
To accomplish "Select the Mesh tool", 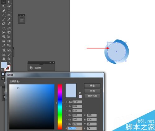I will point(4,41).
